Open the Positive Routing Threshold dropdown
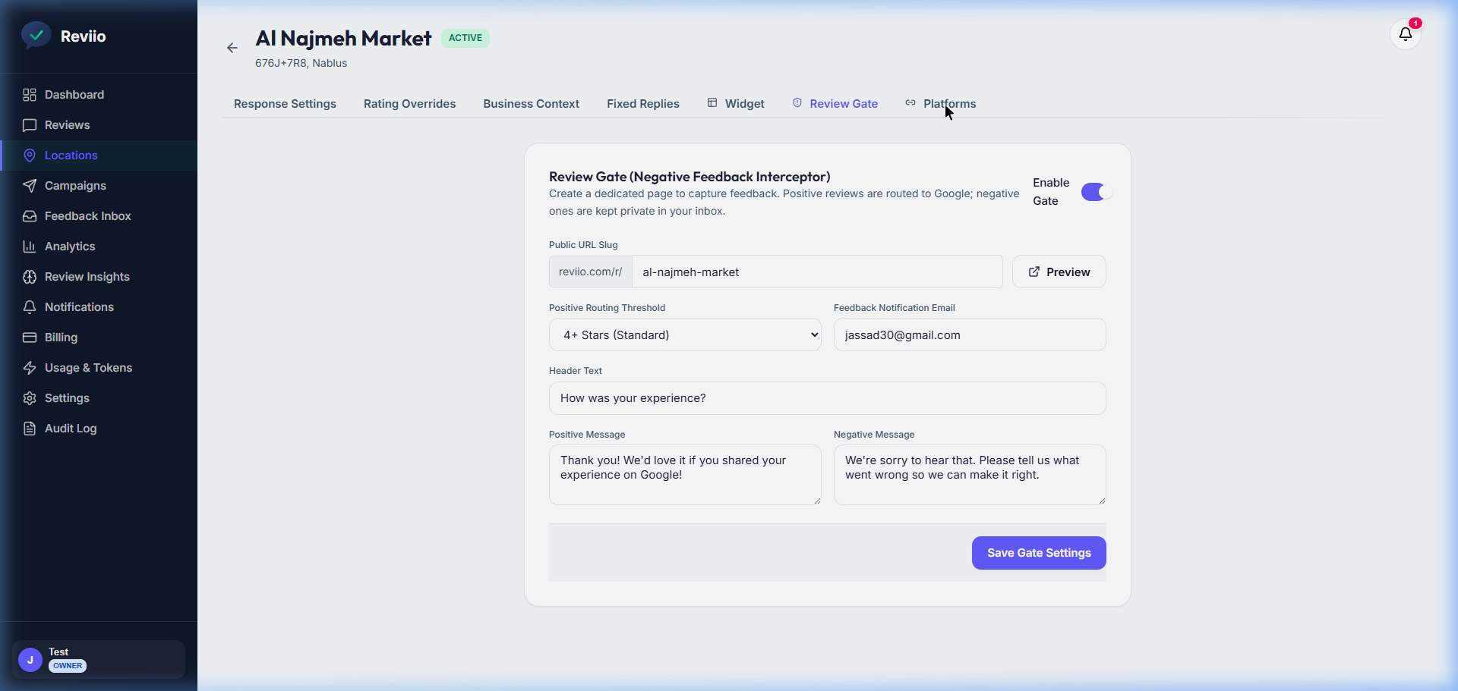Screen dimensions: 1458x691 pos(685,335)
